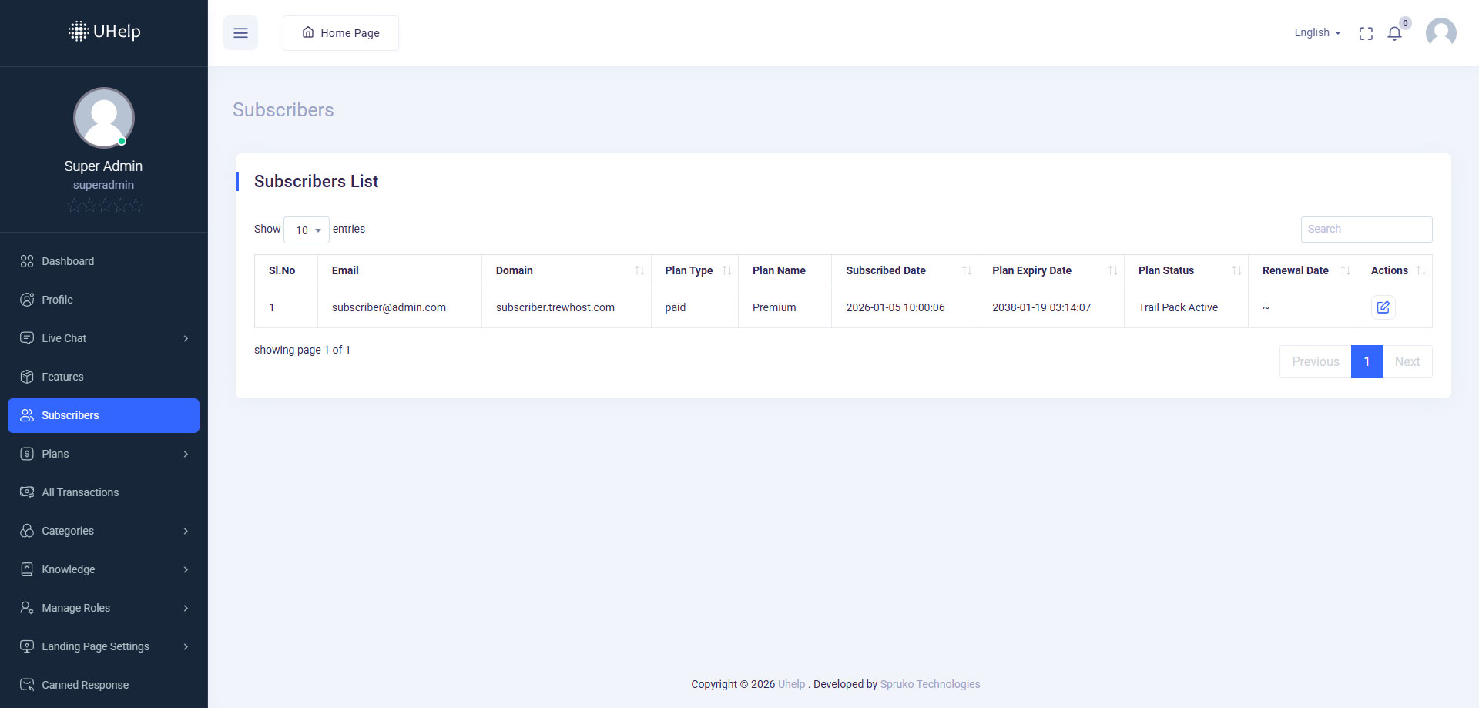This screenshot has height=708, width=1479.
Task: Open the user avatar in top header
Action: pos(1440,33)
